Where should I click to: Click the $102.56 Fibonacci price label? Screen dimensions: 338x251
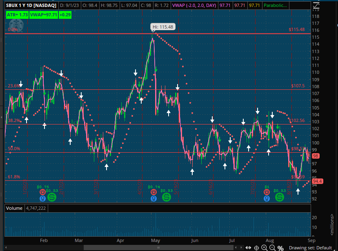(297, 120)
